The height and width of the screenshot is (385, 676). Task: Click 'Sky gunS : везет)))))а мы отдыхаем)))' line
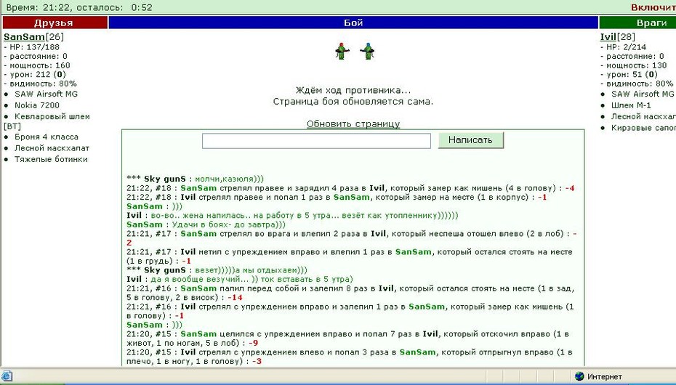(217, 270)
